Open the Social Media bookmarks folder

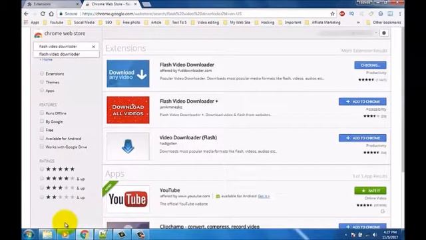tap(81, 22)
